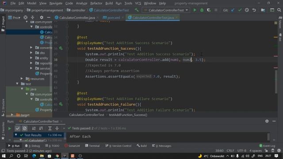Click the Build project hammer icon
Screen dimensions: 283x159
pyautogui.click(x=137, y=10)
